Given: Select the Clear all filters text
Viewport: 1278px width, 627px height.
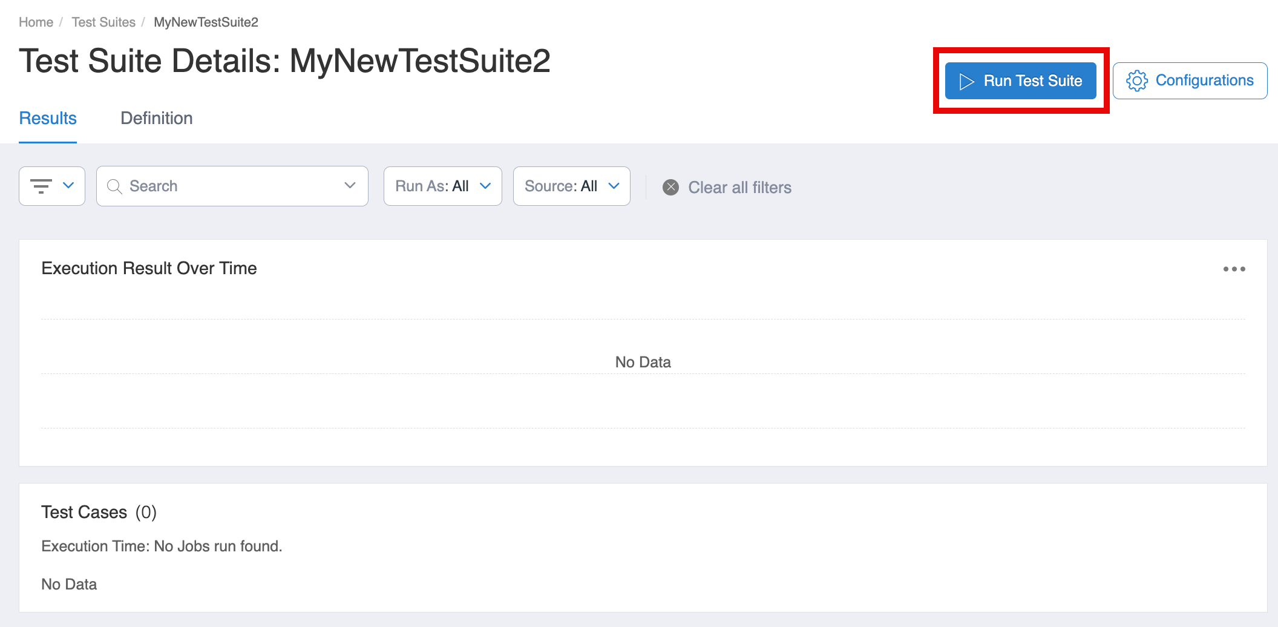Looking at the screenshot, I should pyautogui.click(x=739, y=188).
